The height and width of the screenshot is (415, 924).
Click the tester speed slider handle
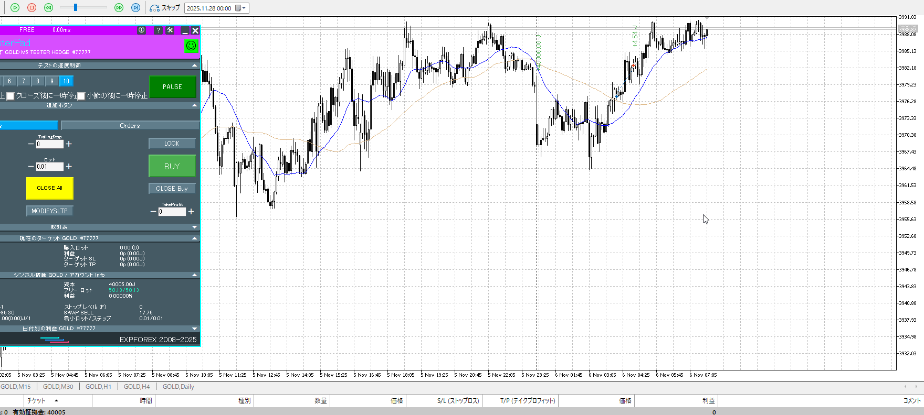pyautogui.click(x=76, y=7)
